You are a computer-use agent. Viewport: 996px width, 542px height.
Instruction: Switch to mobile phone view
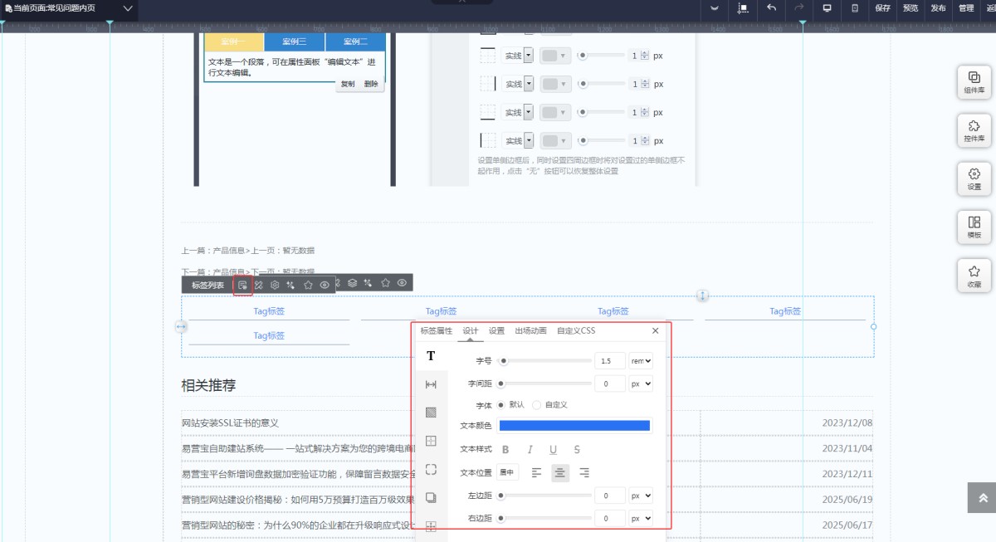(855, 8)
